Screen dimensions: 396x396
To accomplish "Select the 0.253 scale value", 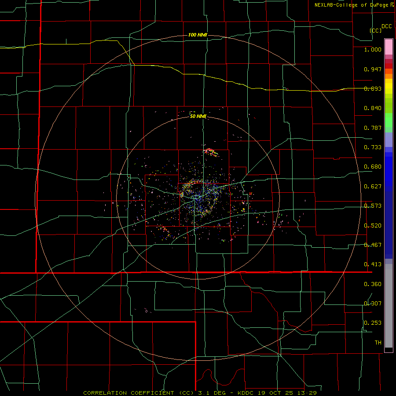I will click(x=373, y=323).
